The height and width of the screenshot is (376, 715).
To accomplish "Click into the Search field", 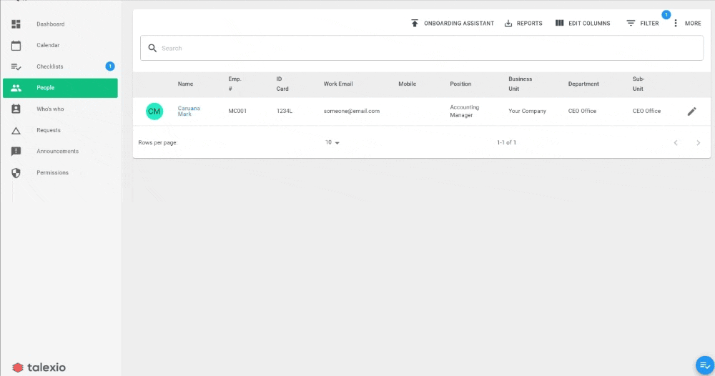I will [422, 48].
